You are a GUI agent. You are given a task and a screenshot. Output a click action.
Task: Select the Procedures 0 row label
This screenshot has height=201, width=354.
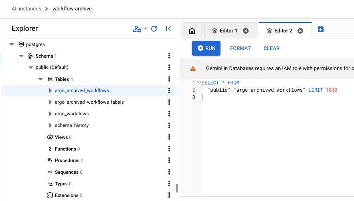click(69, 161)
